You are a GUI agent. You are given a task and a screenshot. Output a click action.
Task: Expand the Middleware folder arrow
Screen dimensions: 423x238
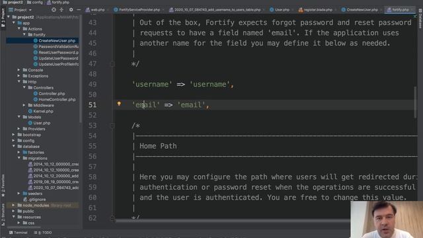pyautogui.click(x=24, y=105)
